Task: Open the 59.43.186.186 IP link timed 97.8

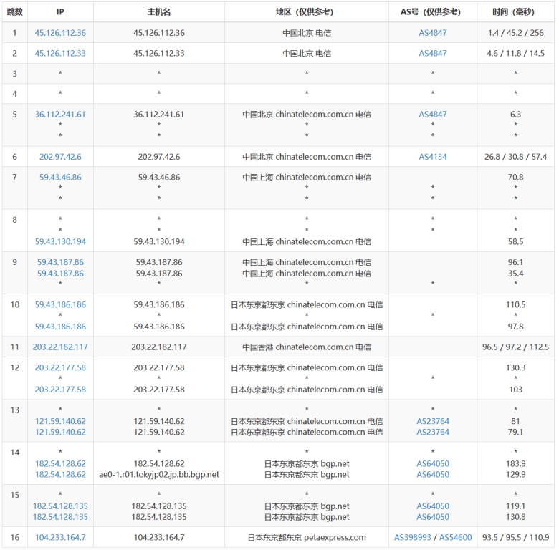Action: click(60, 327)
